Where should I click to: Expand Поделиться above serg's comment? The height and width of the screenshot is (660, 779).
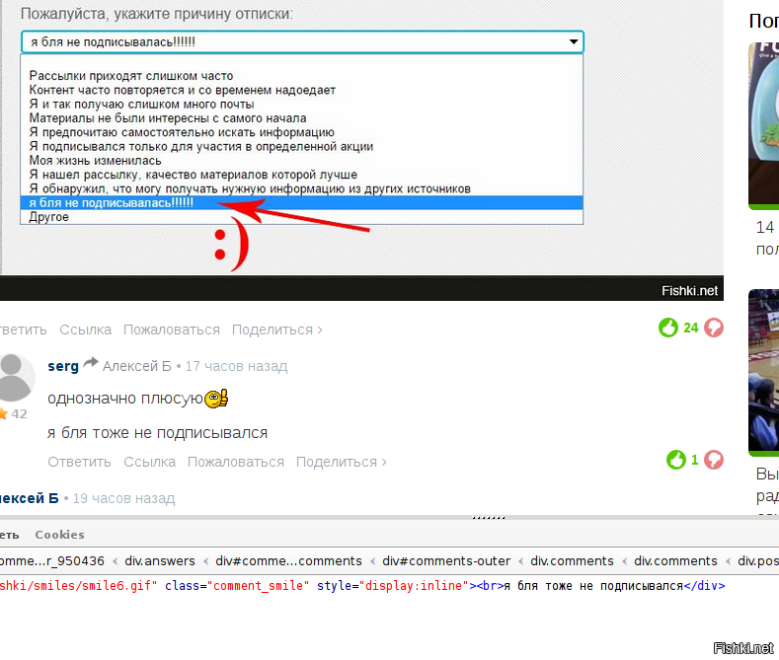click(276, 330)
